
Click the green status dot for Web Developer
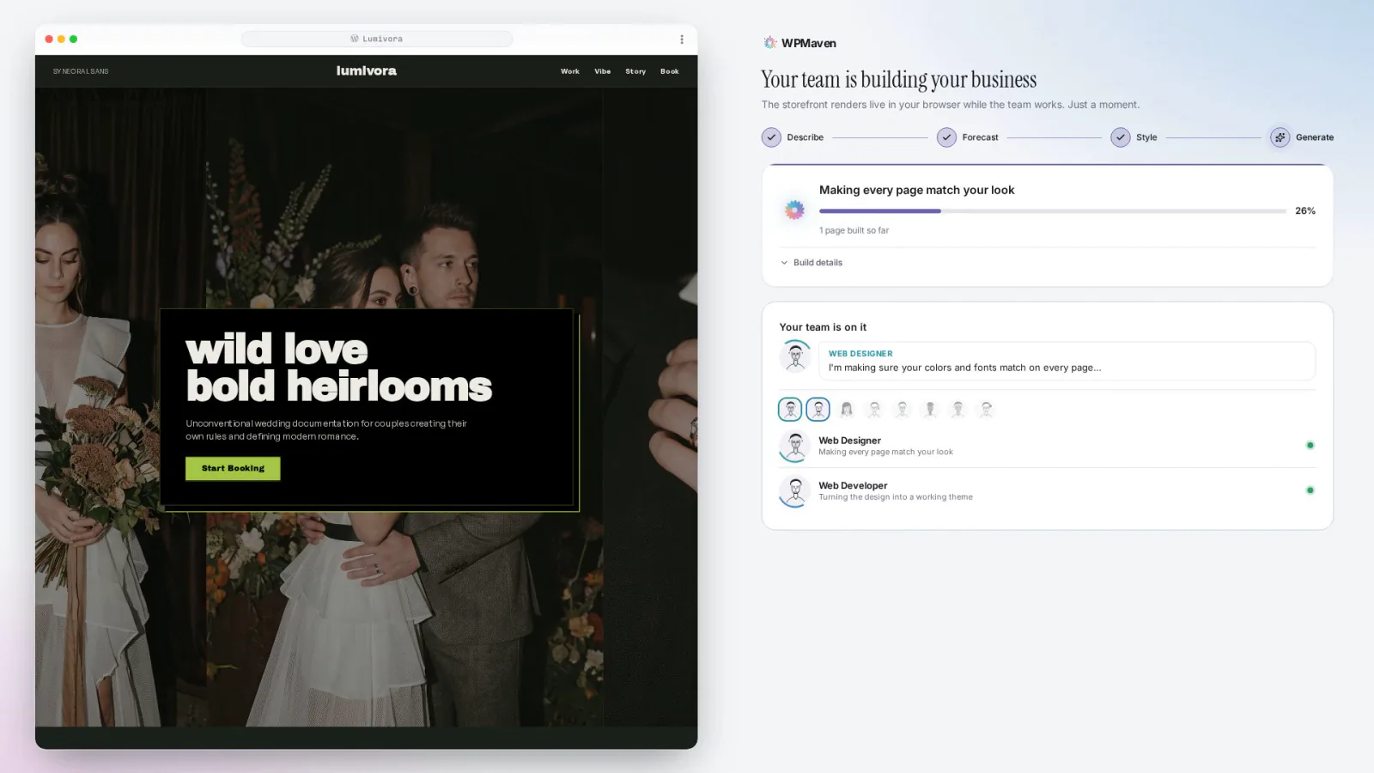pos(1310,490)
